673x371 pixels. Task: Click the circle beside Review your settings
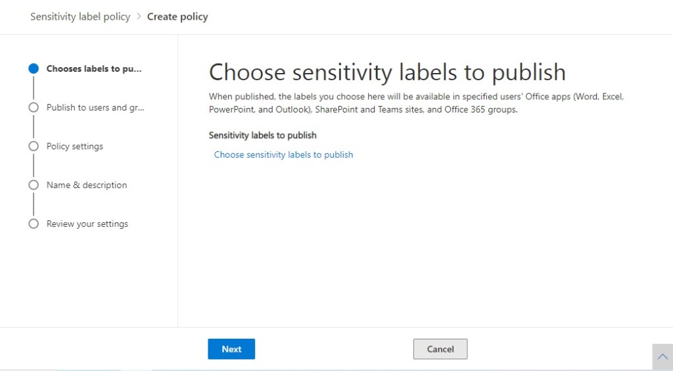34,224
